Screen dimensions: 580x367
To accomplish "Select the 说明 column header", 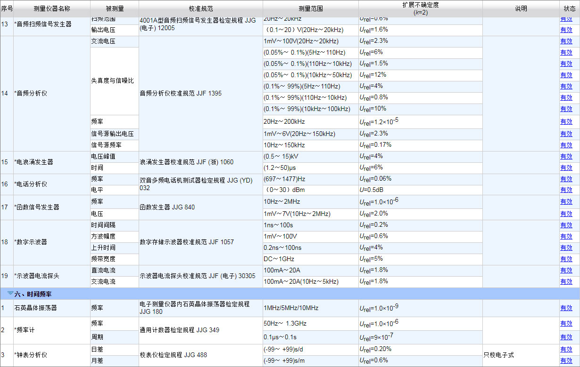I will (521, 9).
